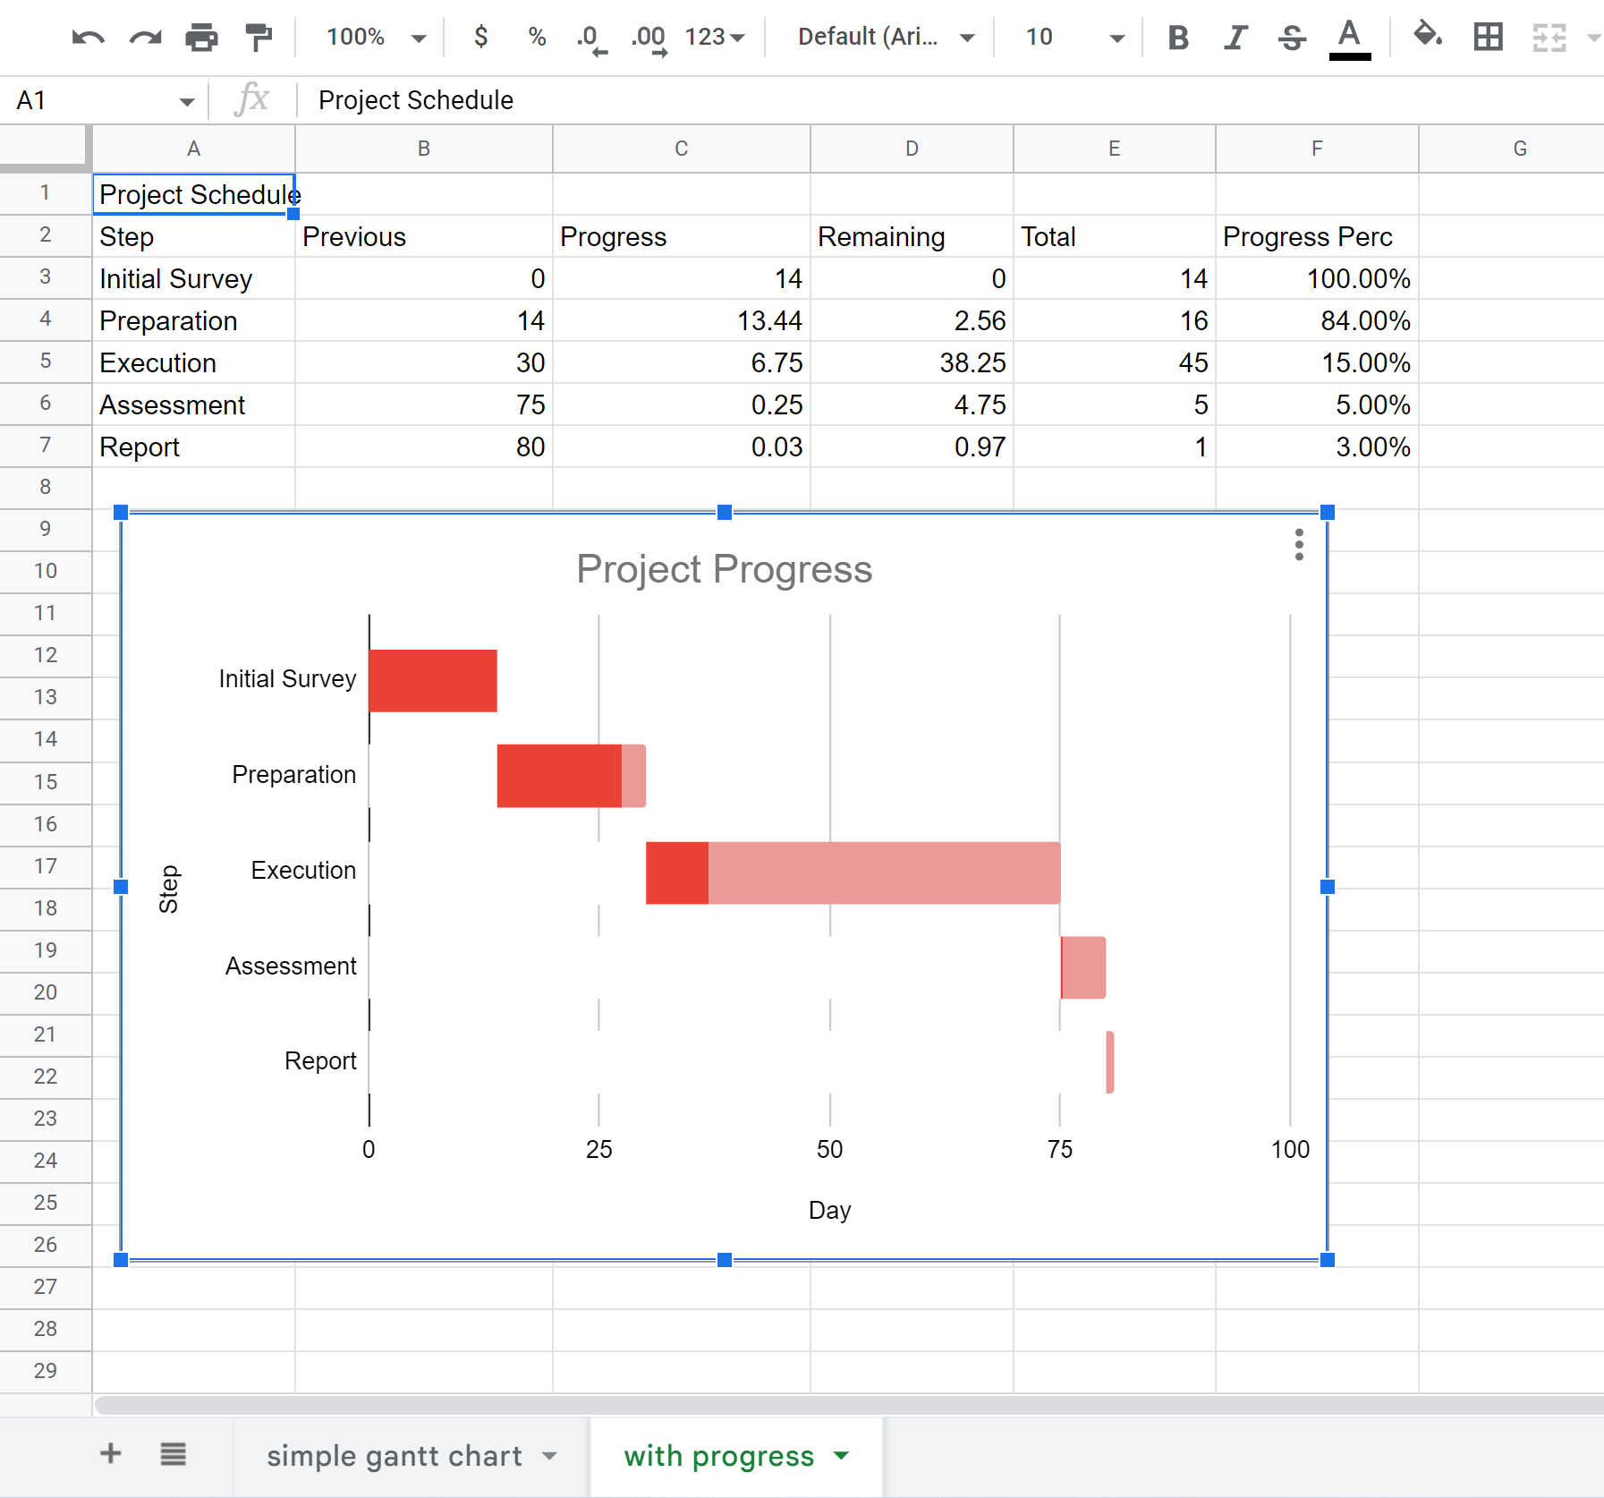Click the Step vertical axis title
Viewport: 1604px width, 1498px height.
(168, 888)
